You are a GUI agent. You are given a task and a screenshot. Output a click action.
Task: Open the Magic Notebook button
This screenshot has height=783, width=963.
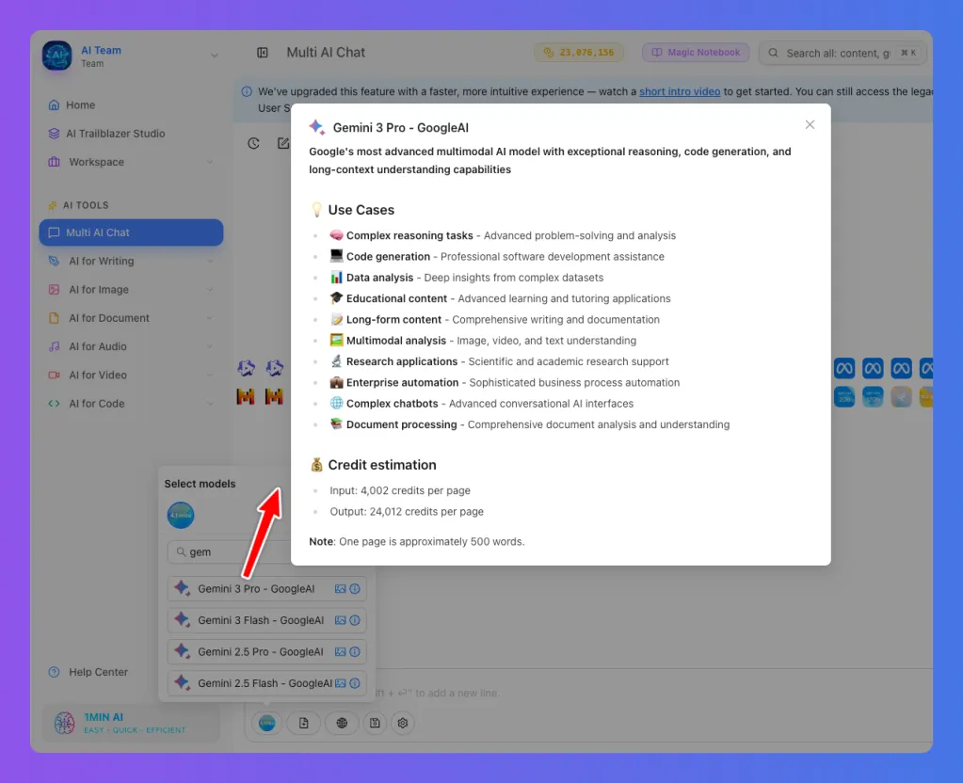point(696,52)
